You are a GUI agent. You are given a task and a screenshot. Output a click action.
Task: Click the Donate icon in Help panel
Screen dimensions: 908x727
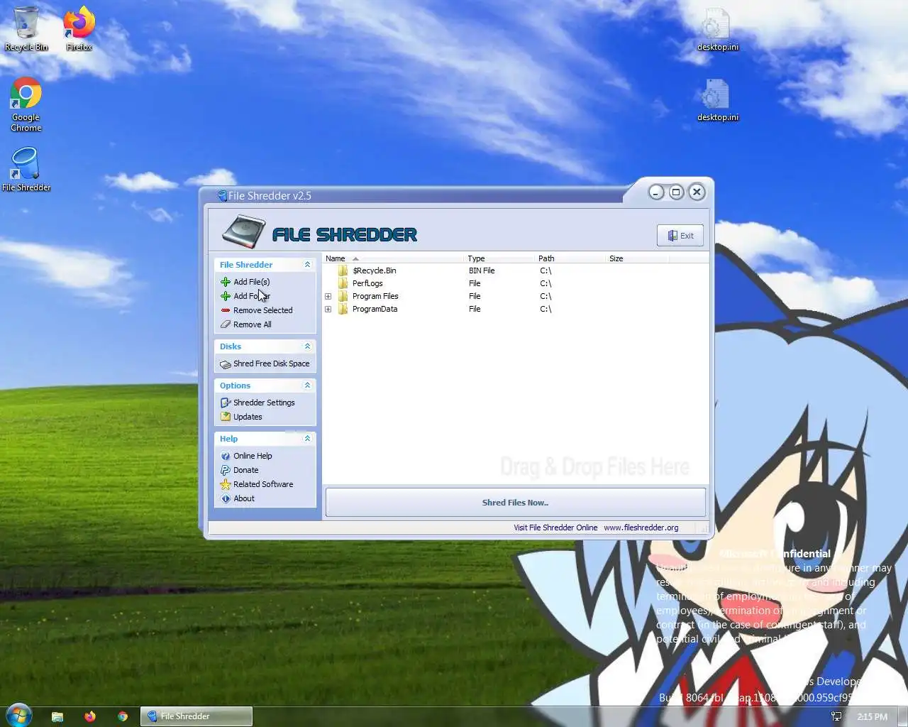click(226, 470)
